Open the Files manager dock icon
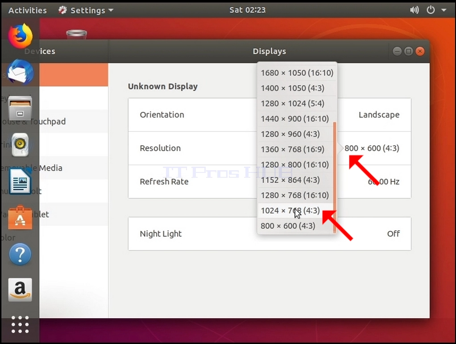456x344 pixels. coord(20,108)
